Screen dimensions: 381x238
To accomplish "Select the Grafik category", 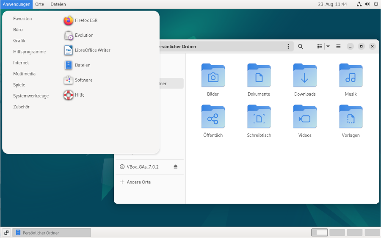I will [19, 41].
